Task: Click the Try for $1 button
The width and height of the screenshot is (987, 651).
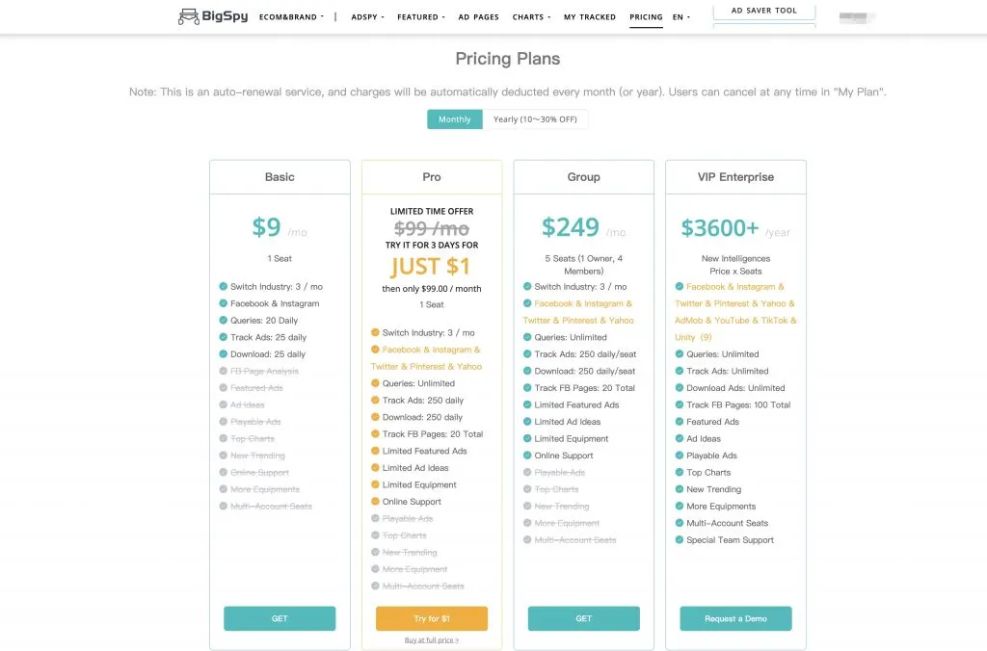Action: pos(431,618)
